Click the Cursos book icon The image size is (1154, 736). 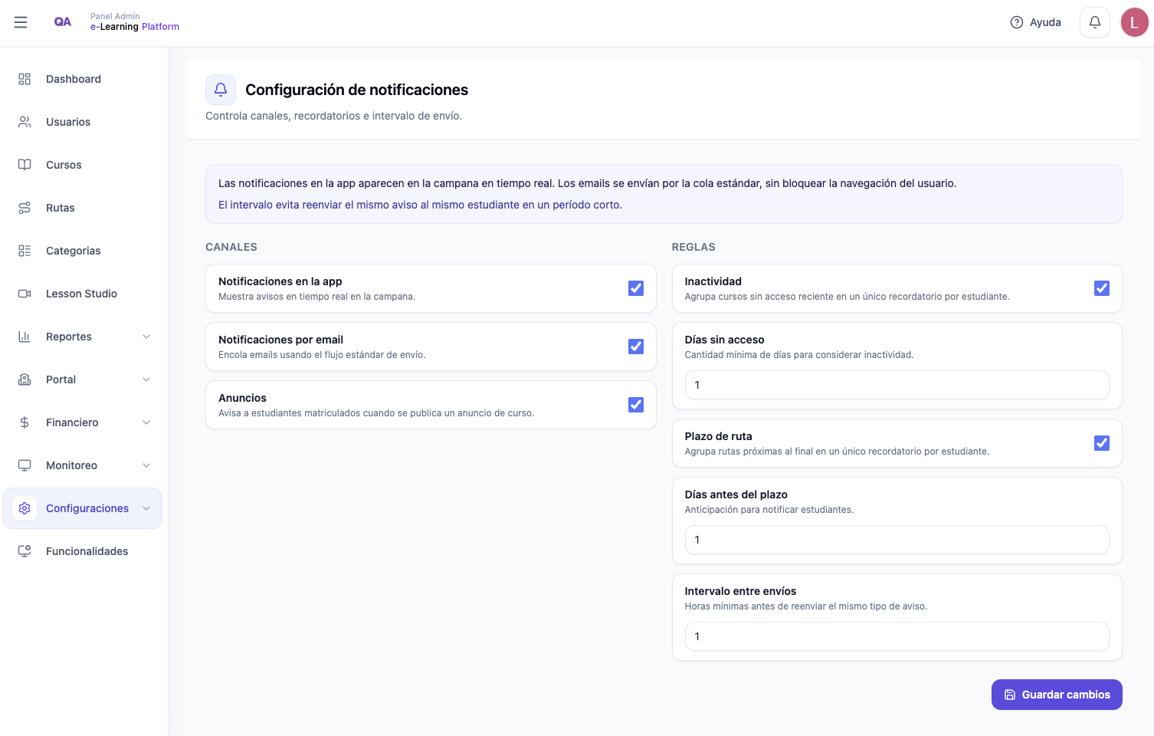[x=25, y=165]
